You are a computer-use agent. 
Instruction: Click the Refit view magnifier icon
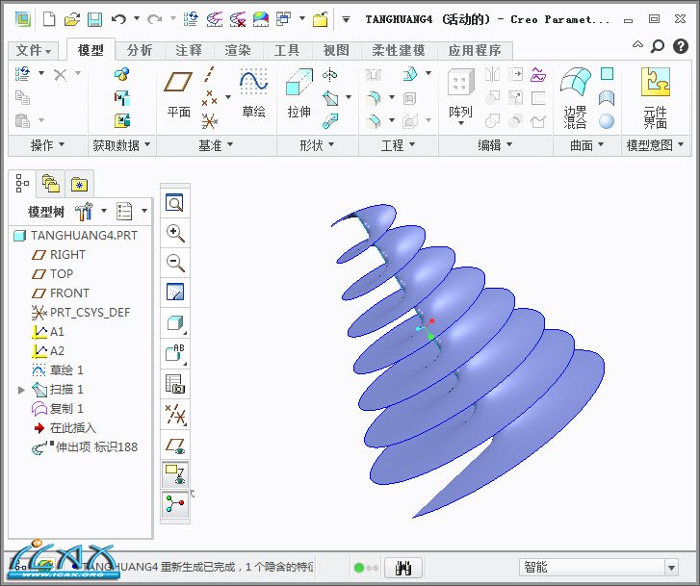click(175, 203)
